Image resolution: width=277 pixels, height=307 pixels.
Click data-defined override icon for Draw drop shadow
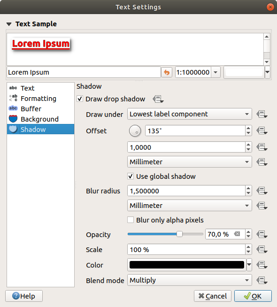158,99
